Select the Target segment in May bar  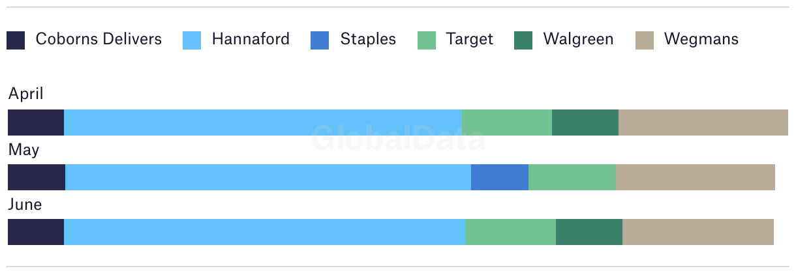tap(572, 177)
